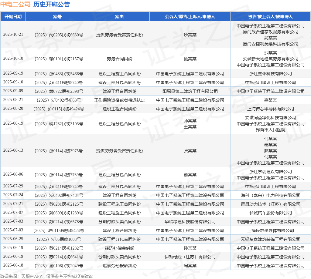Click defendant 浙江宗创建设有限公司
The height and width of the screenshot is (279, 311).
[271, 171]
